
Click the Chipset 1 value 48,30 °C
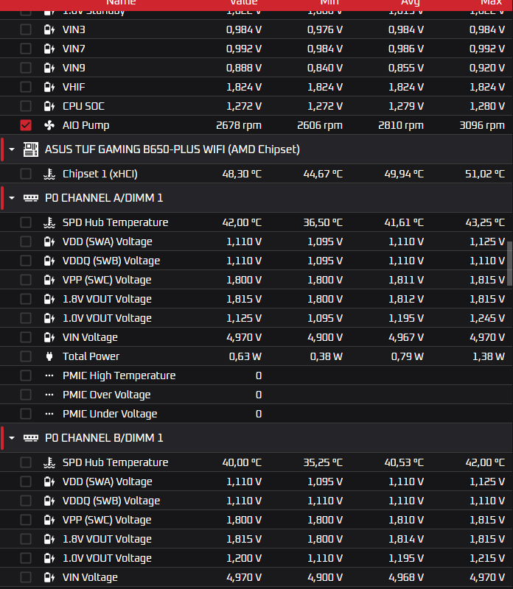242,174
